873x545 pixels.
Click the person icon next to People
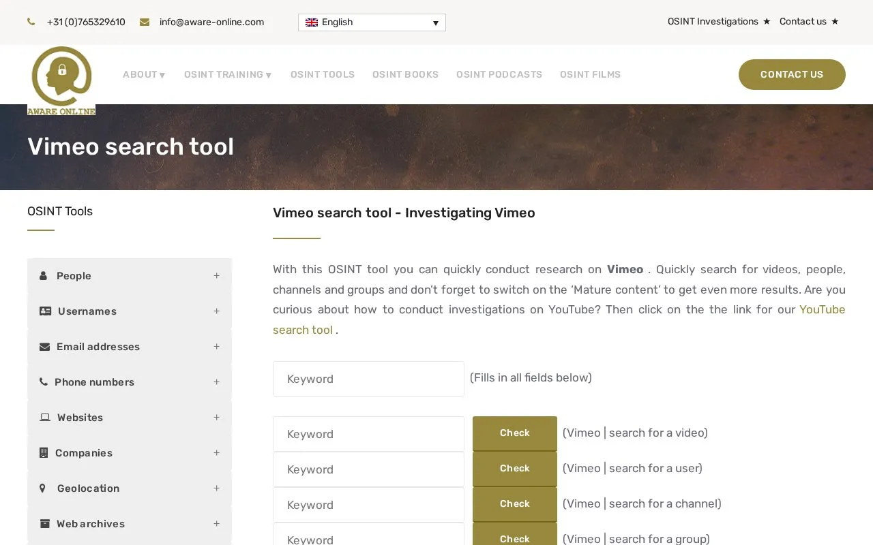(x=44, y=276)
